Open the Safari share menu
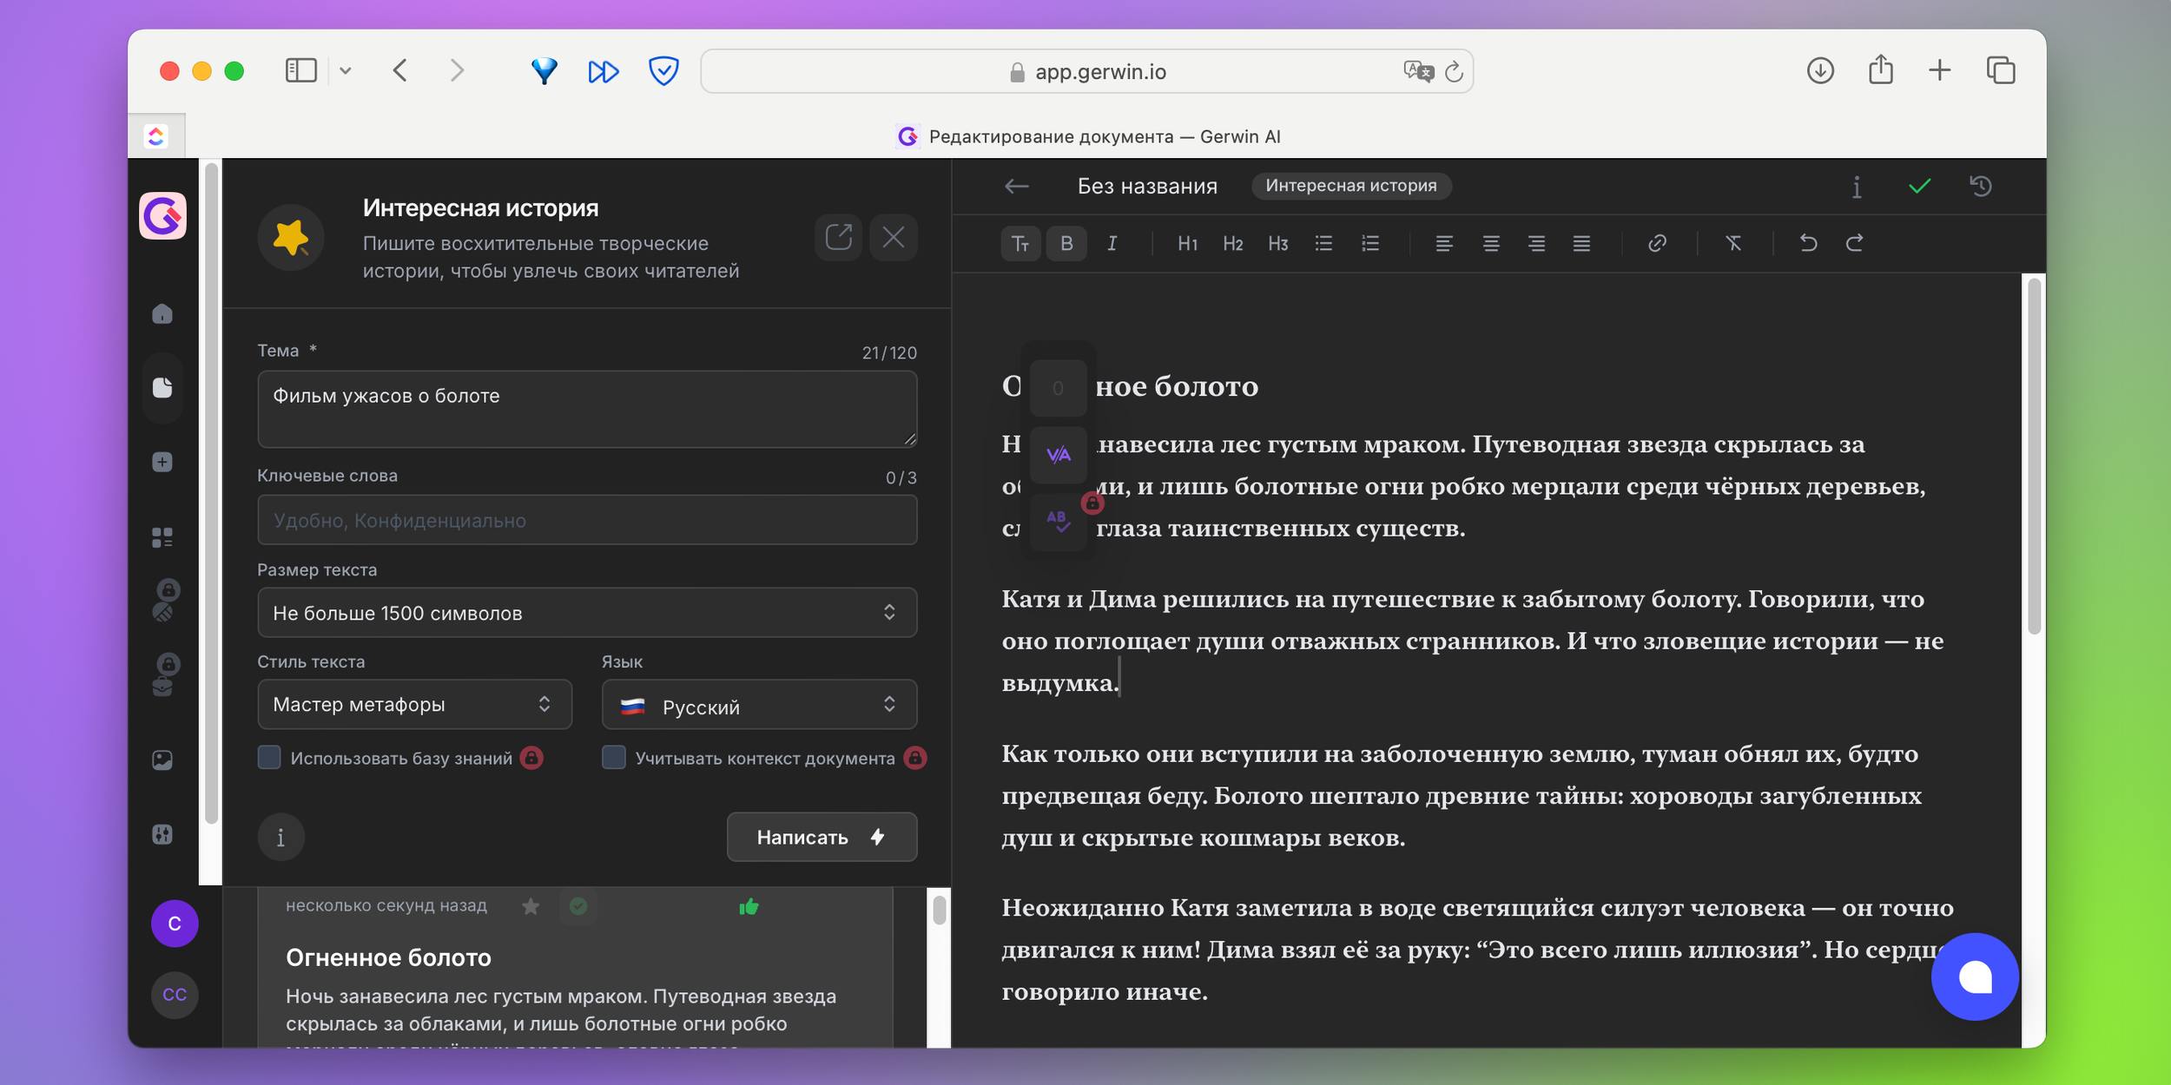The height and width of the screenshot is (1085, 2171). point(1880,69)
